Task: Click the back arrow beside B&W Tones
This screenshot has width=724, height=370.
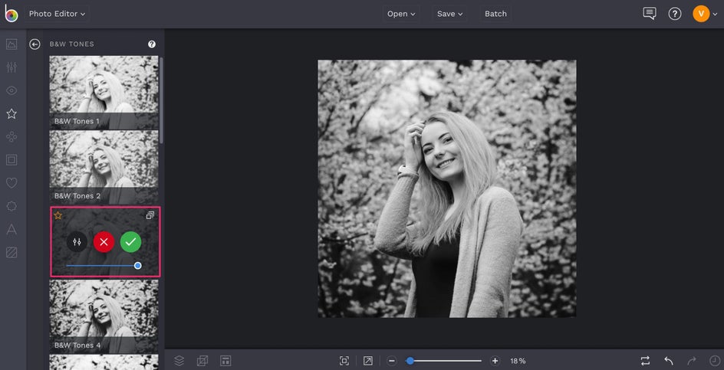Action: [35, 44]
